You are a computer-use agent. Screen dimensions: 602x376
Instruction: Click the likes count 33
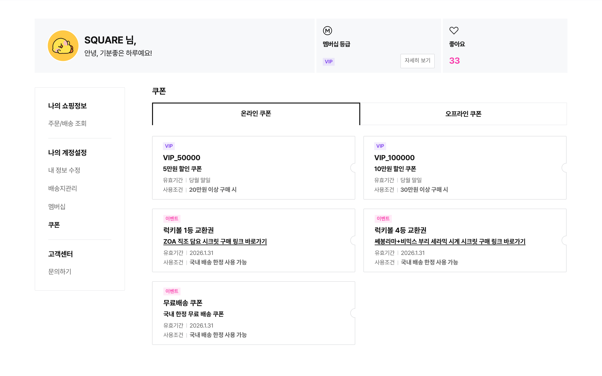pos(454,61)
